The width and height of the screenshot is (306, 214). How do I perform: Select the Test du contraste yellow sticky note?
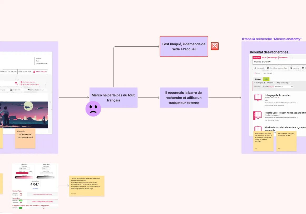coord(87,186)
